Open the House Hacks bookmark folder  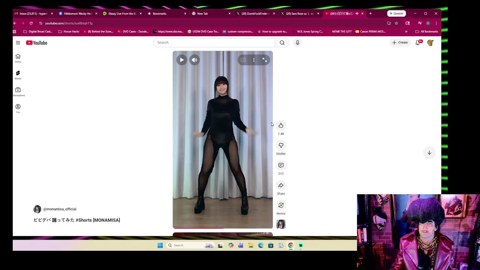click(x=69, y=31)
